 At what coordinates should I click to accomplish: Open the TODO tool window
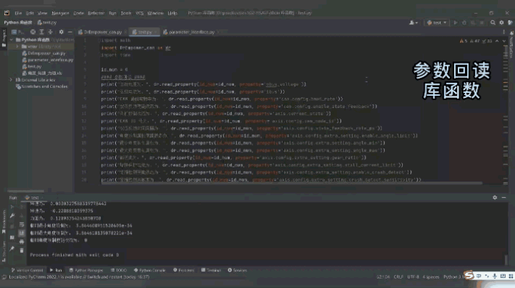pyautogui.click(x=119, y=270)
